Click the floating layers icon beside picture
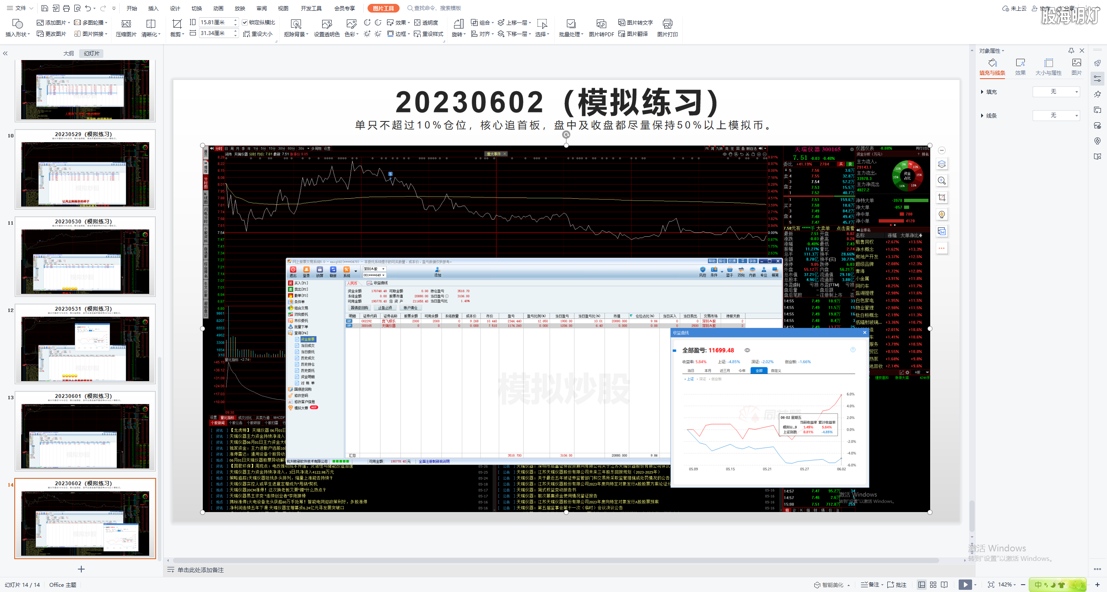1107x592 pixels. coord(941,164)
